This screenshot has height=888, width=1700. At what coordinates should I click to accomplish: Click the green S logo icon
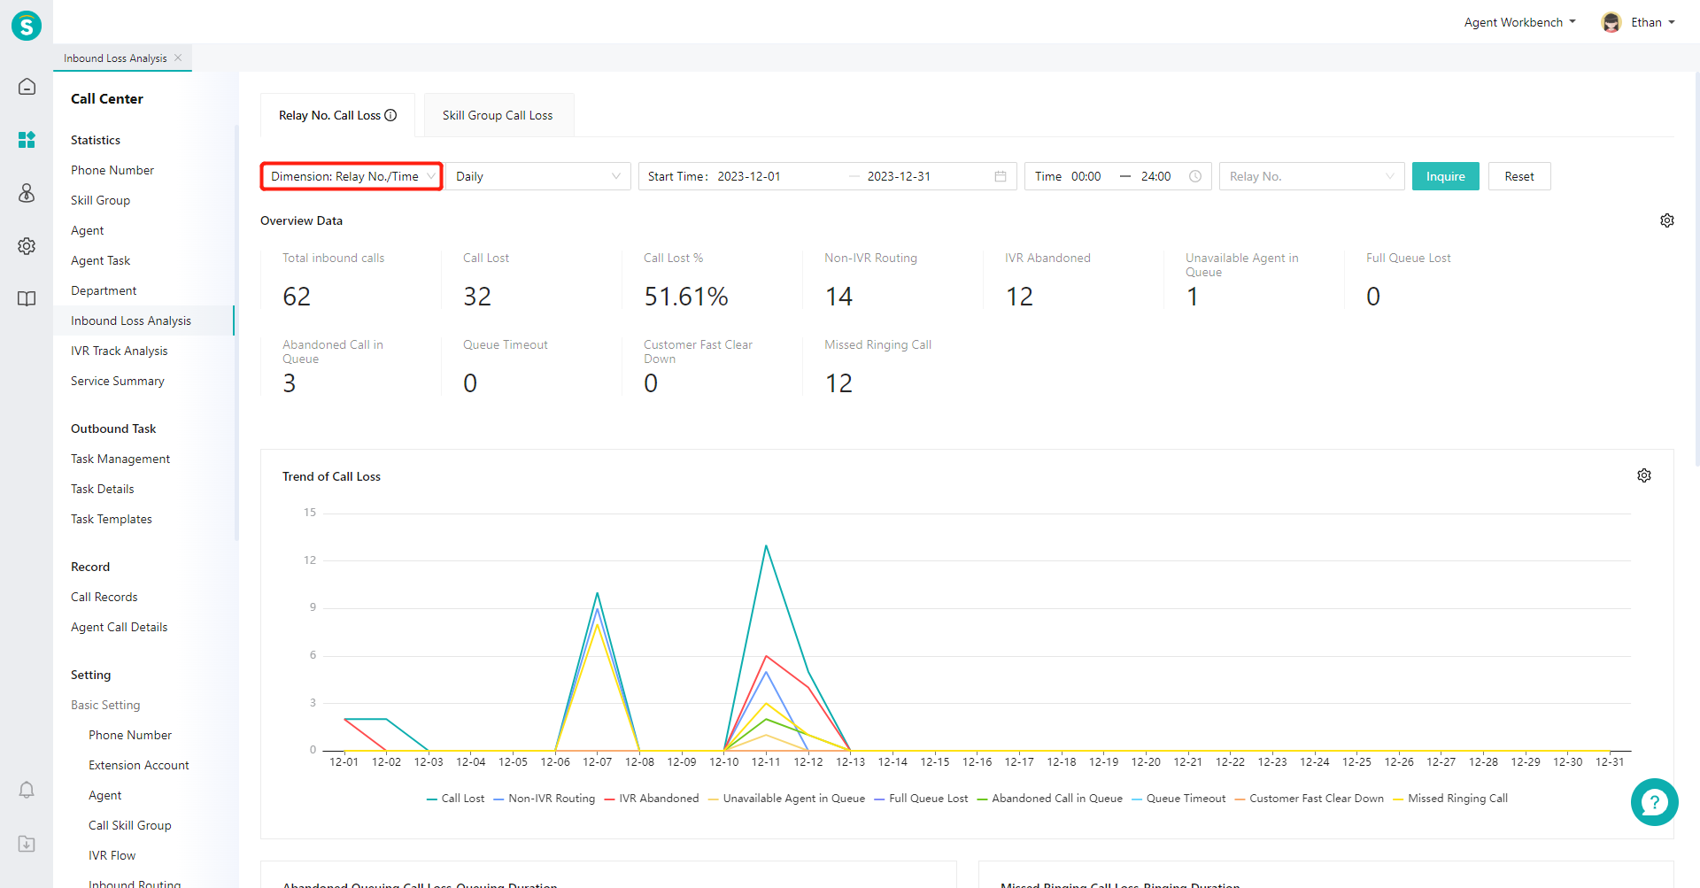tap(27, 26)
